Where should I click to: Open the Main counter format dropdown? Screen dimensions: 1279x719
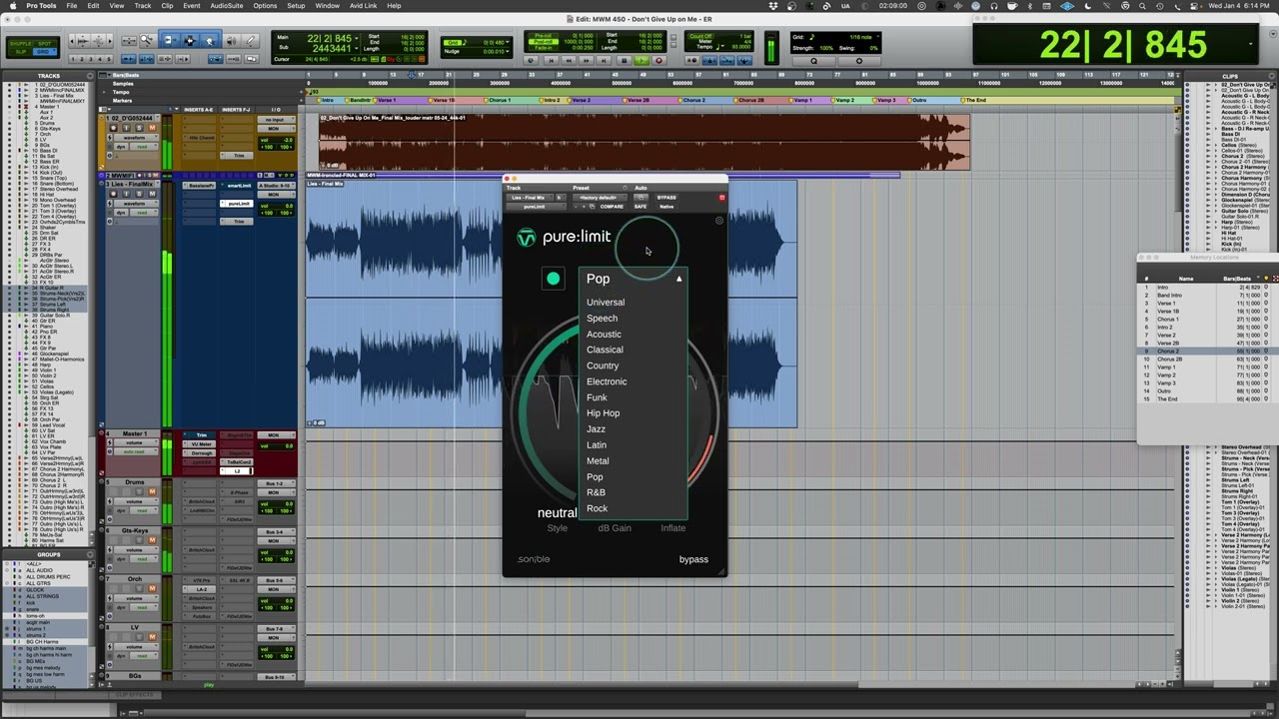tap(356, 39)
